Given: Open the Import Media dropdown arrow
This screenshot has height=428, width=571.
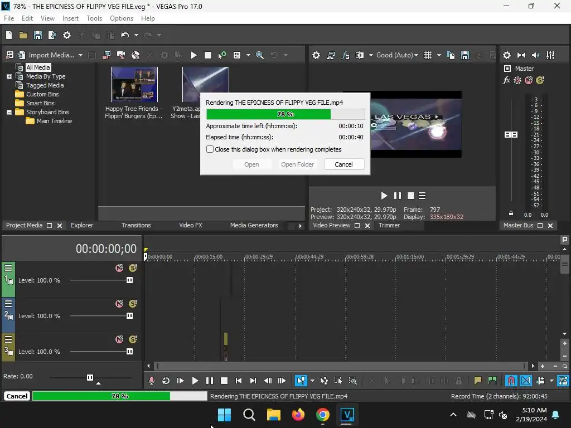Looking at the screenshot, I should 80,55.
